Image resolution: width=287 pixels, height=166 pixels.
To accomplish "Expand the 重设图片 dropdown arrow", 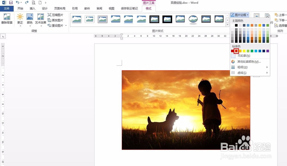I will 66,26.
